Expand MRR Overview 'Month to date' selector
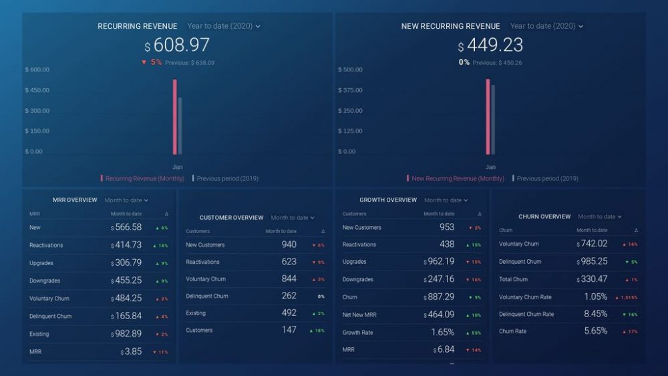 126,200
